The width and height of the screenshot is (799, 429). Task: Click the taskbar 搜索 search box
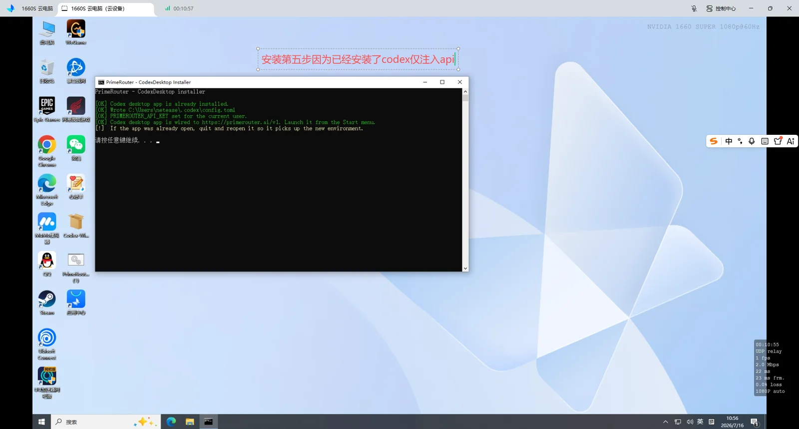(105, 422)
